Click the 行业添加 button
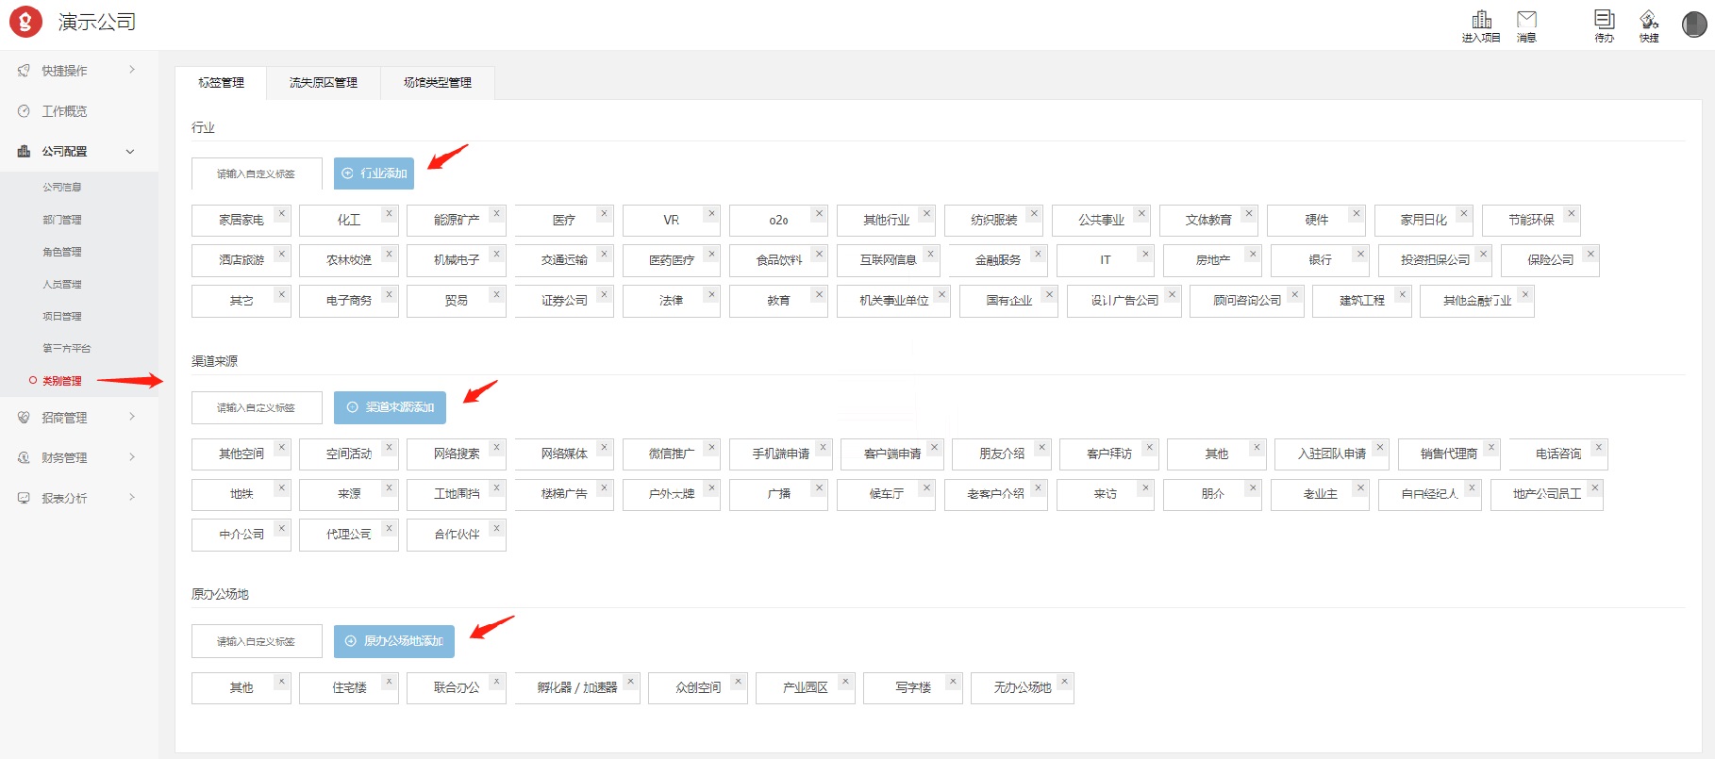Viewport: 1715px width, 759px height. click(374, 173)
